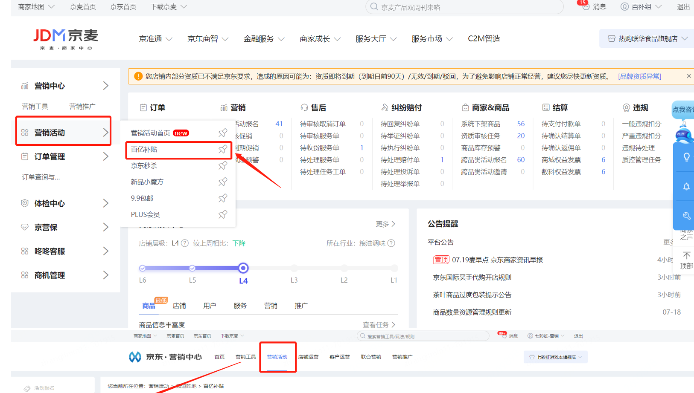The image size is (694, 393).
Task: Click the 京麦首页 top bar link
Action: [83, 7]
